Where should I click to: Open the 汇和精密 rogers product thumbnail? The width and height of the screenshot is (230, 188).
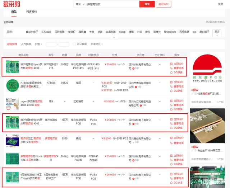(12, 104)
